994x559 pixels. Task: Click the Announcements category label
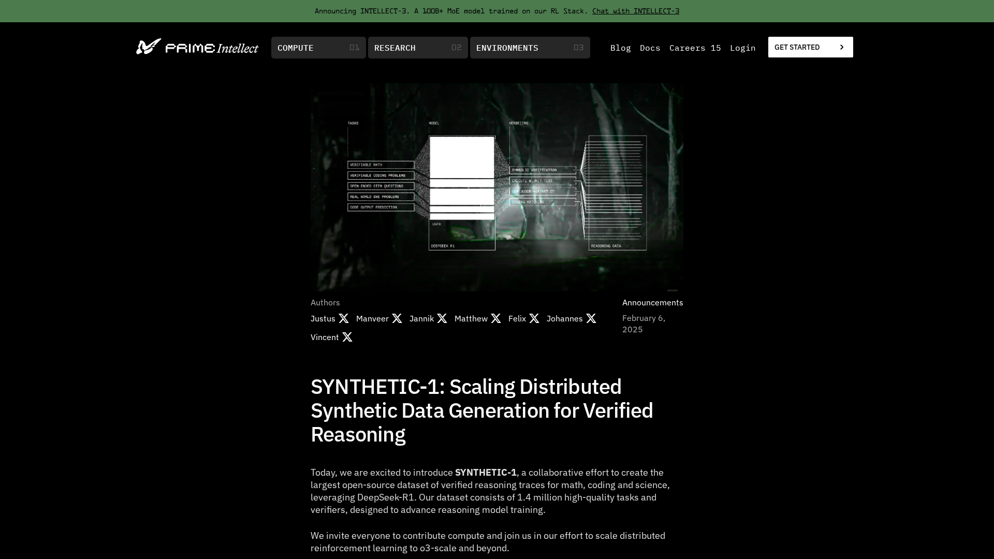[x=652, y=302]
